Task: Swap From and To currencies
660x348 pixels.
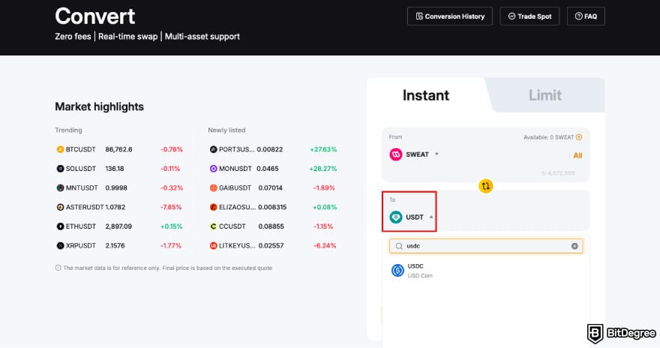Action: click(x=486, y=186)
